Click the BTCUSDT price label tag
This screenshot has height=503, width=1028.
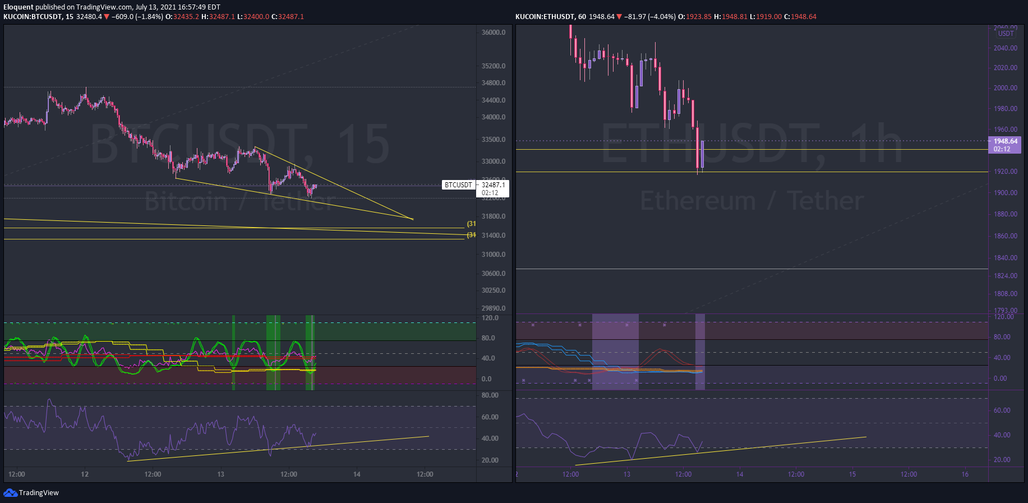point(458,185)
